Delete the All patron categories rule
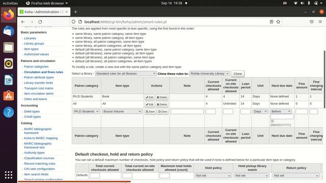Screen dimensions: 326x183 point(162,104)
